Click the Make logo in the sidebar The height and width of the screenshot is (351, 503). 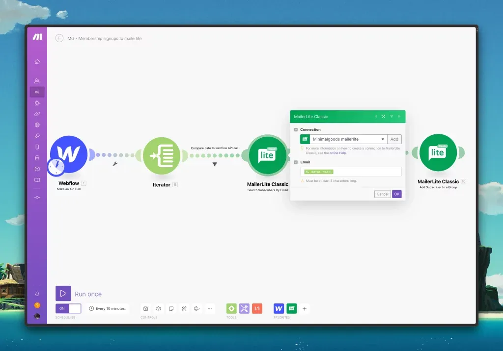(x=37, y=37)
